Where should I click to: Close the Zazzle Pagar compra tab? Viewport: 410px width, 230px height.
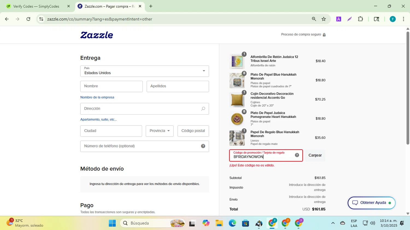pyautogui.click(x=140, y=6)
